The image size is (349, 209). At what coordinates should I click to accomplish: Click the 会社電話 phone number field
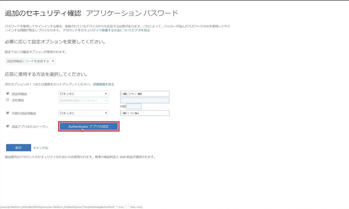coord(145,100)
